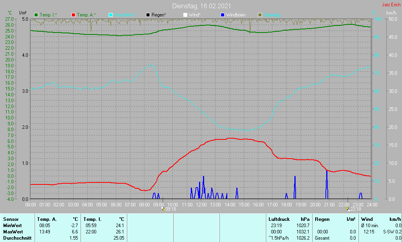Click the pressure value '1020.7'

[303, 226]
